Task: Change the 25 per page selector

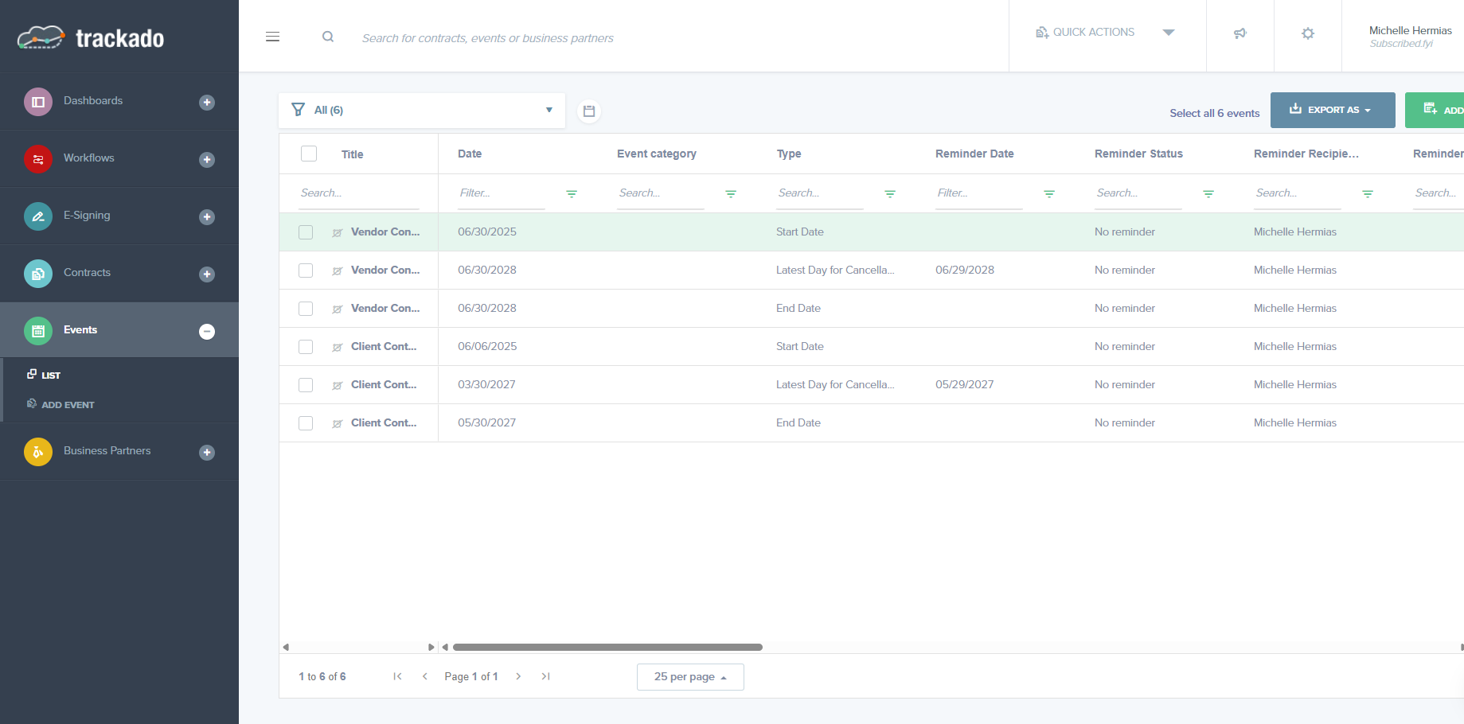Action: pyautogui.click(x=690, y=677)
